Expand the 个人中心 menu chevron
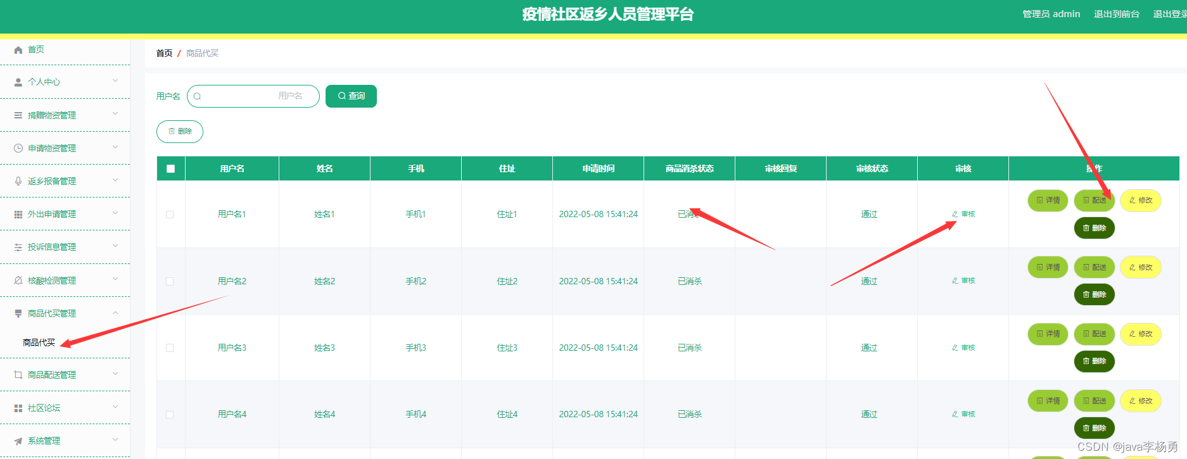This screenshot has width=1187, height=459. click(115, 81)
